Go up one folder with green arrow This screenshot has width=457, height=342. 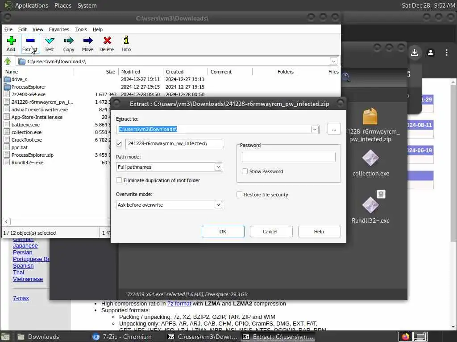coord(8,61)
